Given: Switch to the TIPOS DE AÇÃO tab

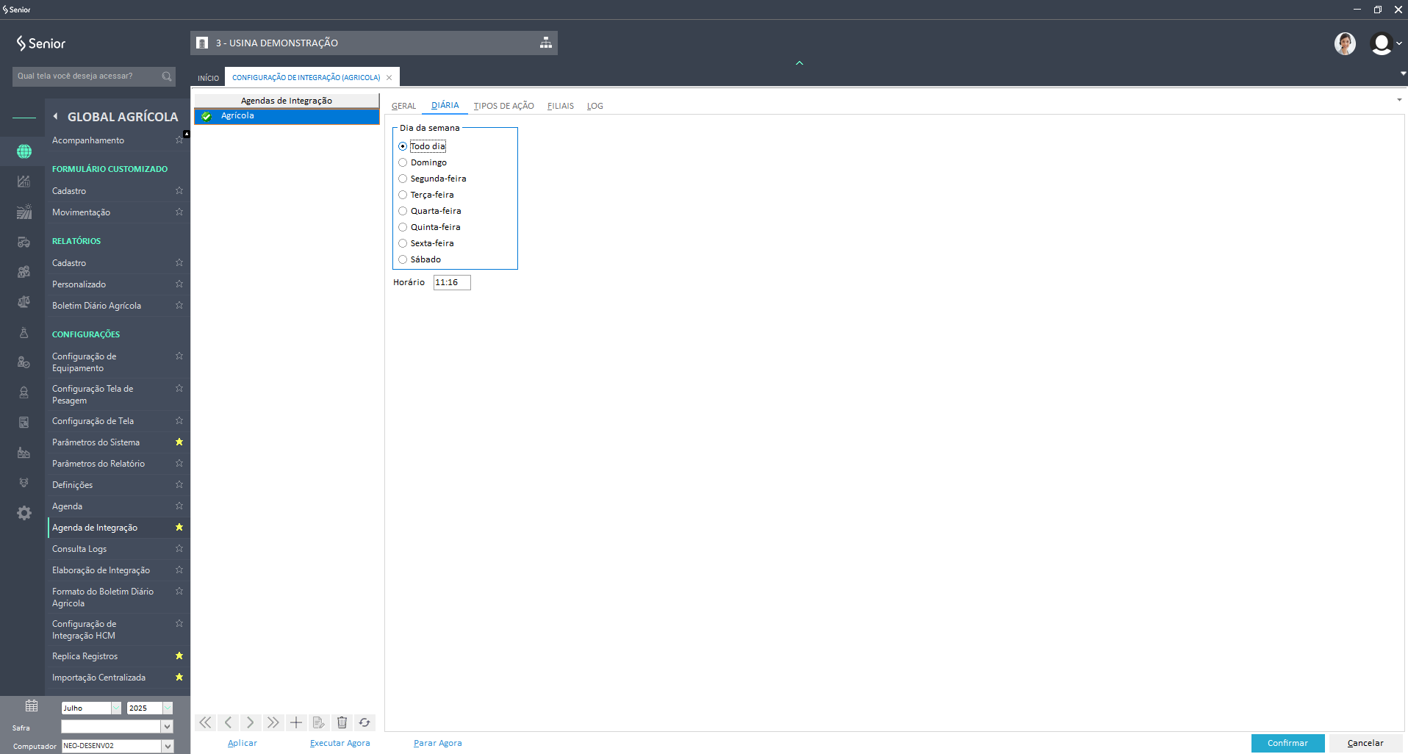Looking at the screenshot, I should point(503,106).
